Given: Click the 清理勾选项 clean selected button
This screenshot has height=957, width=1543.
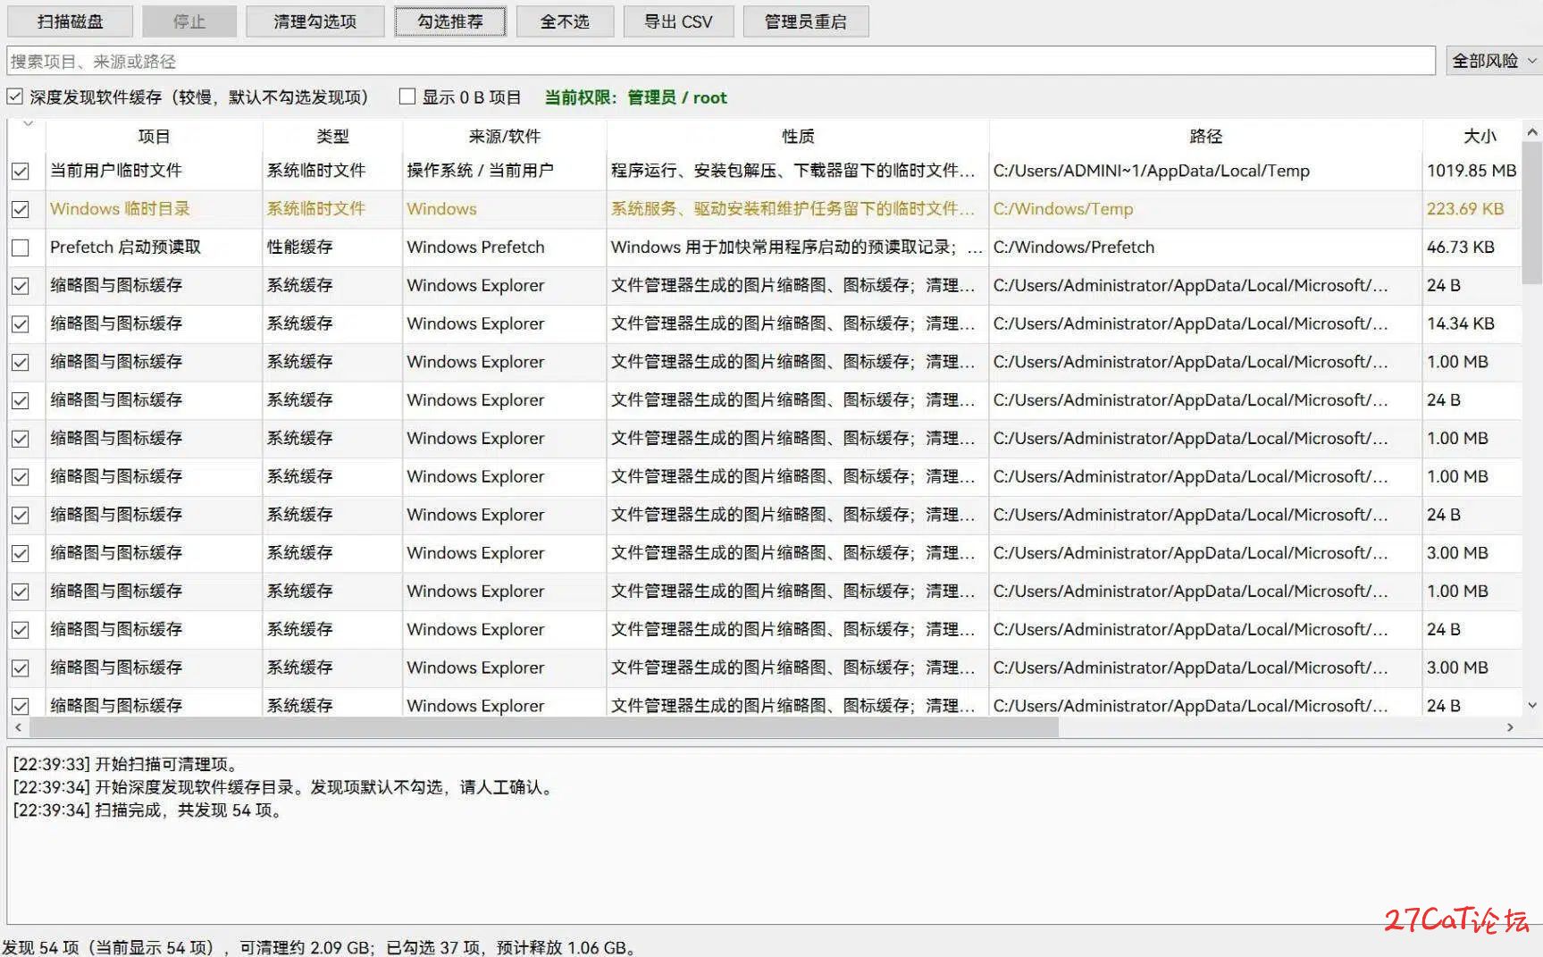Looking at the screenshot, I should [314, 21].
